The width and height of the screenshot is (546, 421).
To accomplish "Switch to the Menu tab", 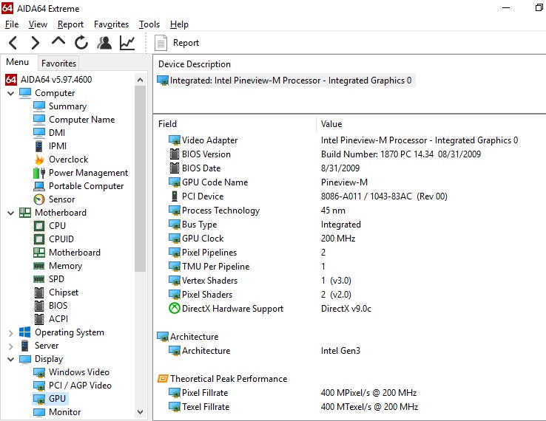I will [18, 62].
